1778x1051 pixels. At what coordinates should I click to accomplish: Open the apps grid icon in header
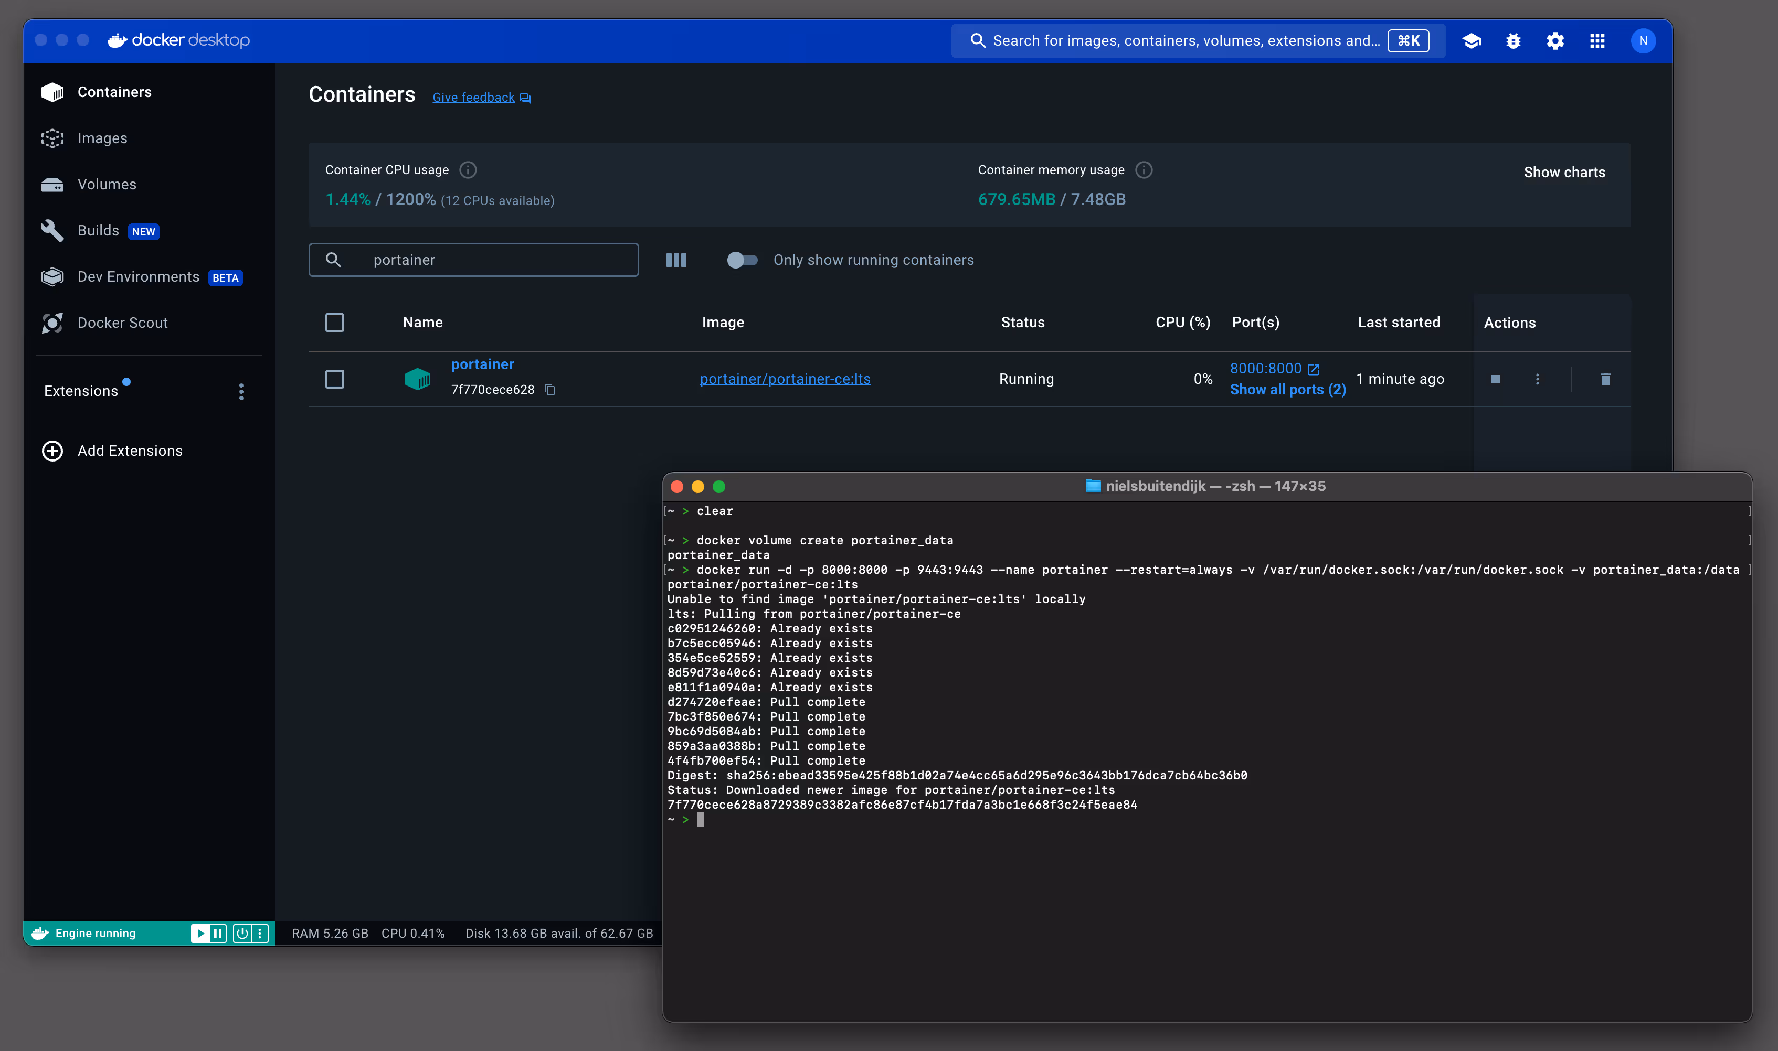(1597, 40)
